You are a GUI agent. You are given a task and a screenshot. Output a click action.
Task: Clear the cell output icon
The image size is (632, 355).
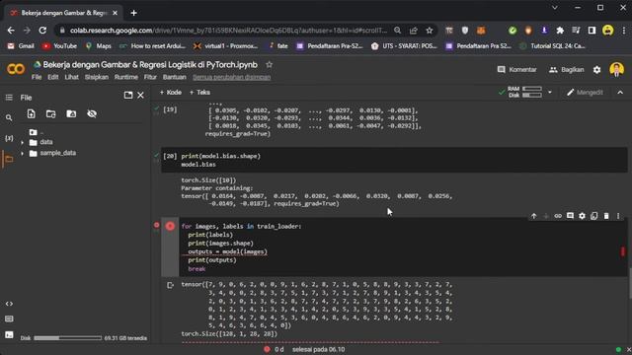(170, 285)
